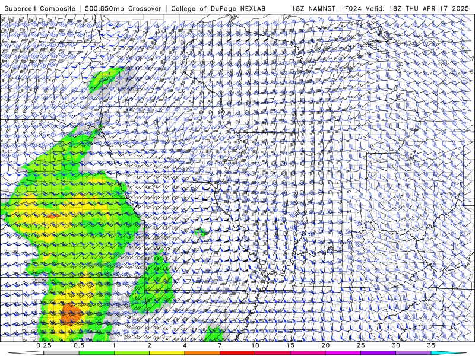The image size is (475, 356).
Task: Click the legend value 1
Action: point(114,345)
